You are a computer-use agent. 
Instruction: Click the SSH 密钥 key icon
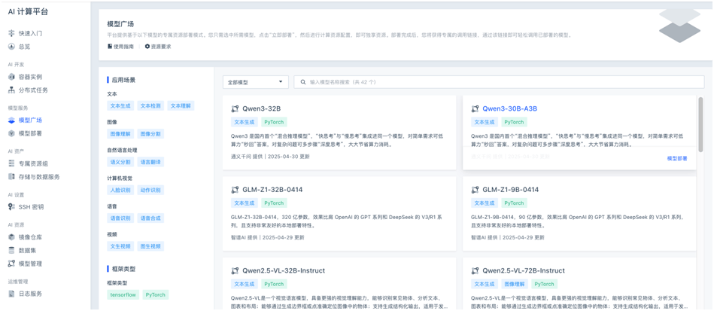click(x=12, y=207)
